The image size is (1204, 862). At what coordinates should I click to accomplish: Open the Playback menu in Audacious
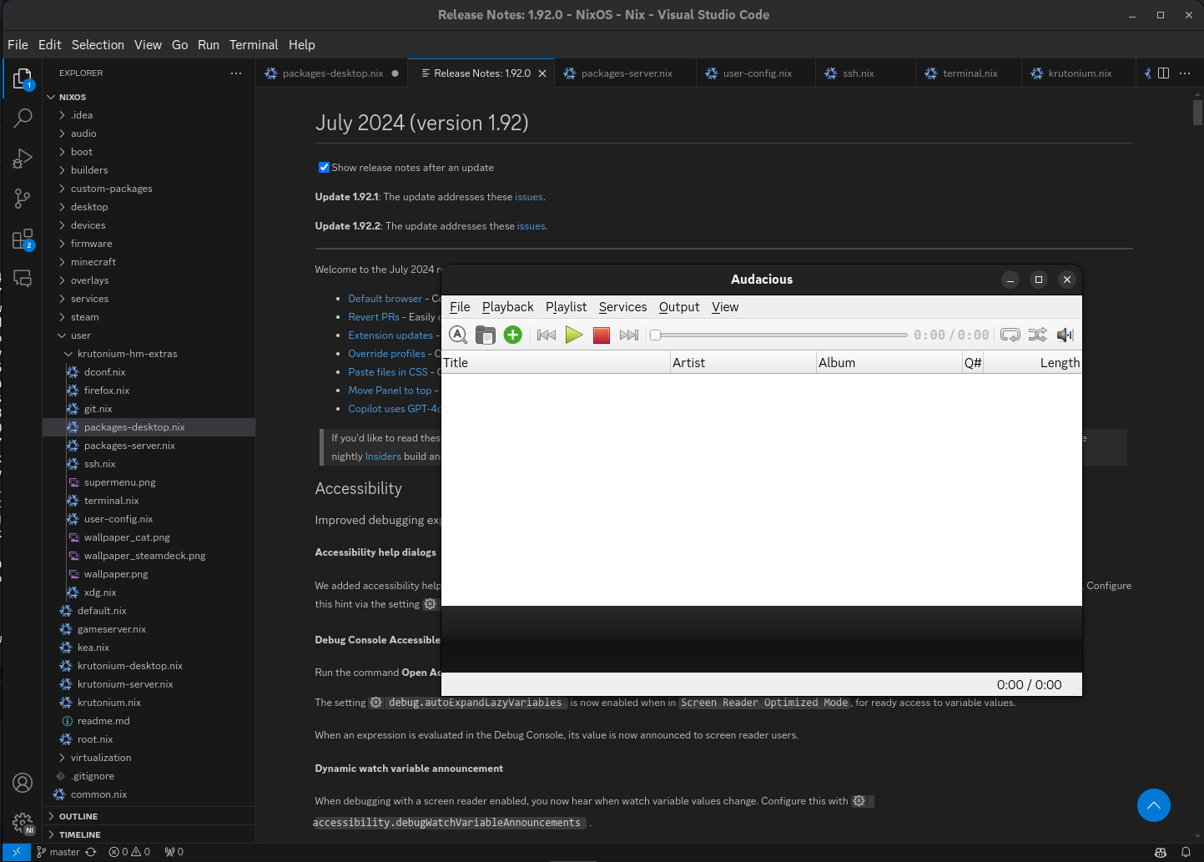click(x=507, y=307)
